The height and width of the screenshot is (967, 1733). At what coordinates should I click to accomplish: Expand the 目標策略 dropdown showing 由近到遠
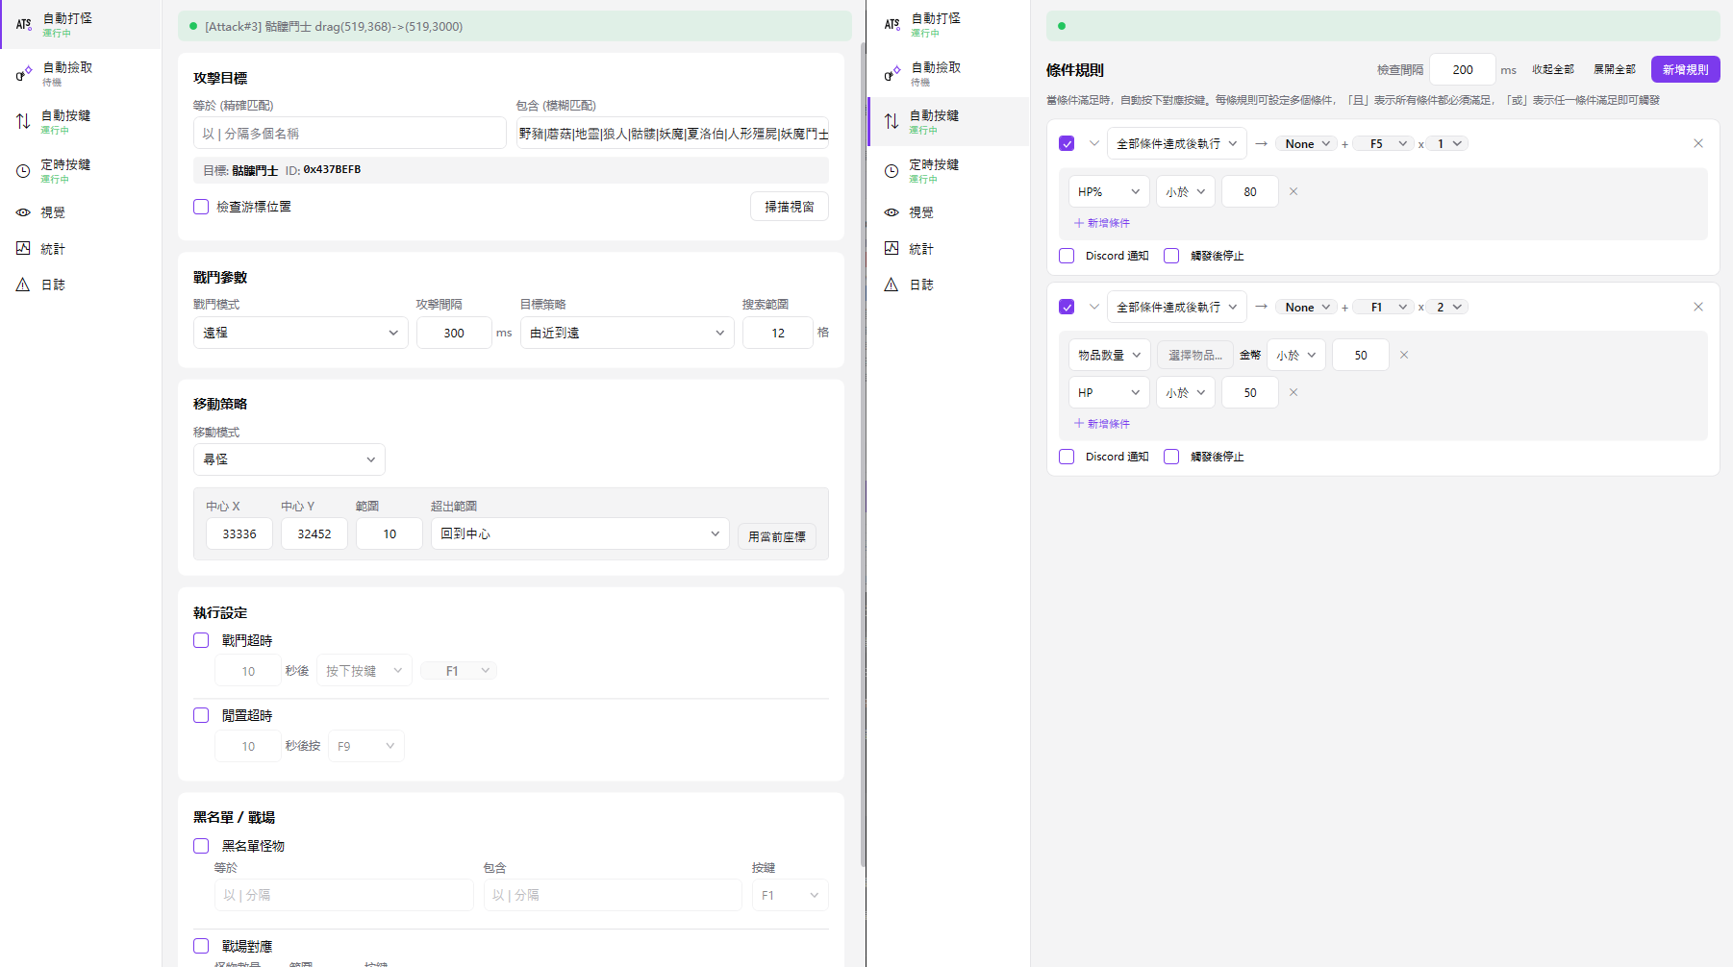[627, 333]
